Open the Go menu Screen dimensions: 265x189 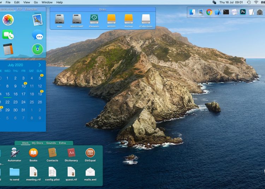click(36, 2)
